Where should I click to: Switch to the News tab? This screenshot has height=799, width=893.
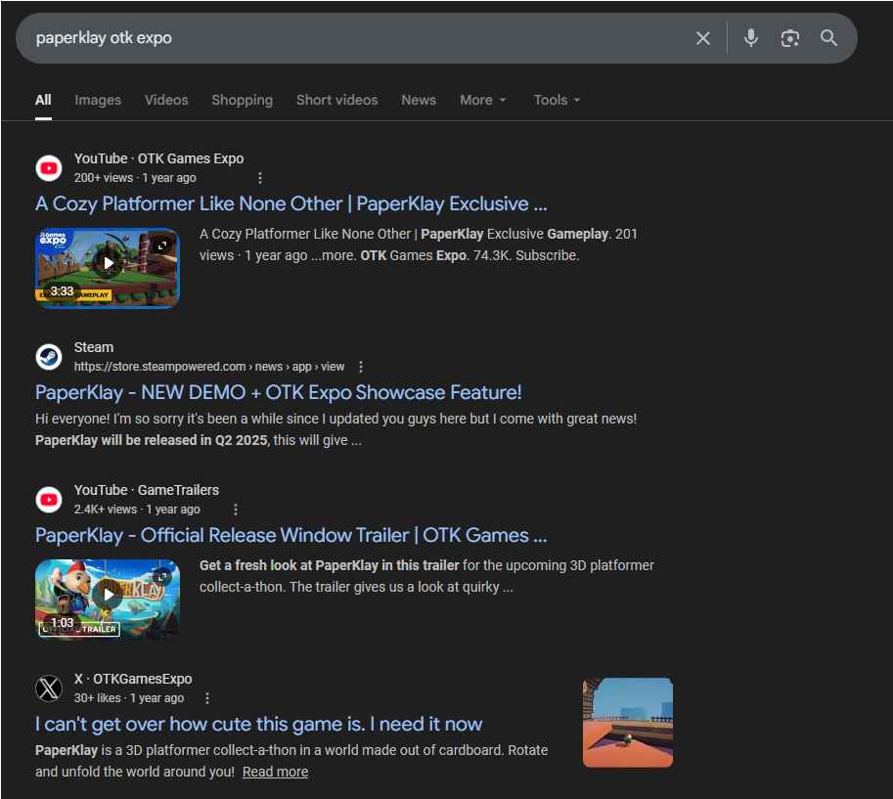tap(419, 100)
